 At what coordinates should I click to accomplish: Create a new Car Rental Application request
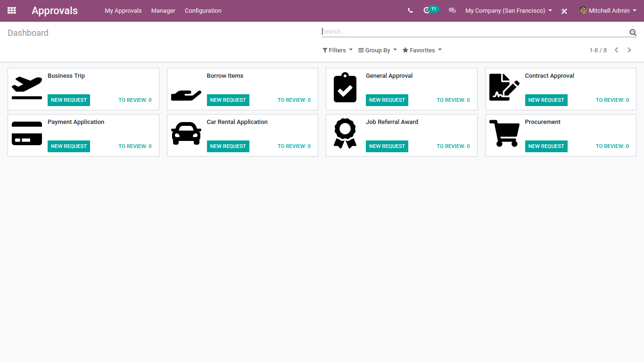pyautogui.click(x=228, y=146)
